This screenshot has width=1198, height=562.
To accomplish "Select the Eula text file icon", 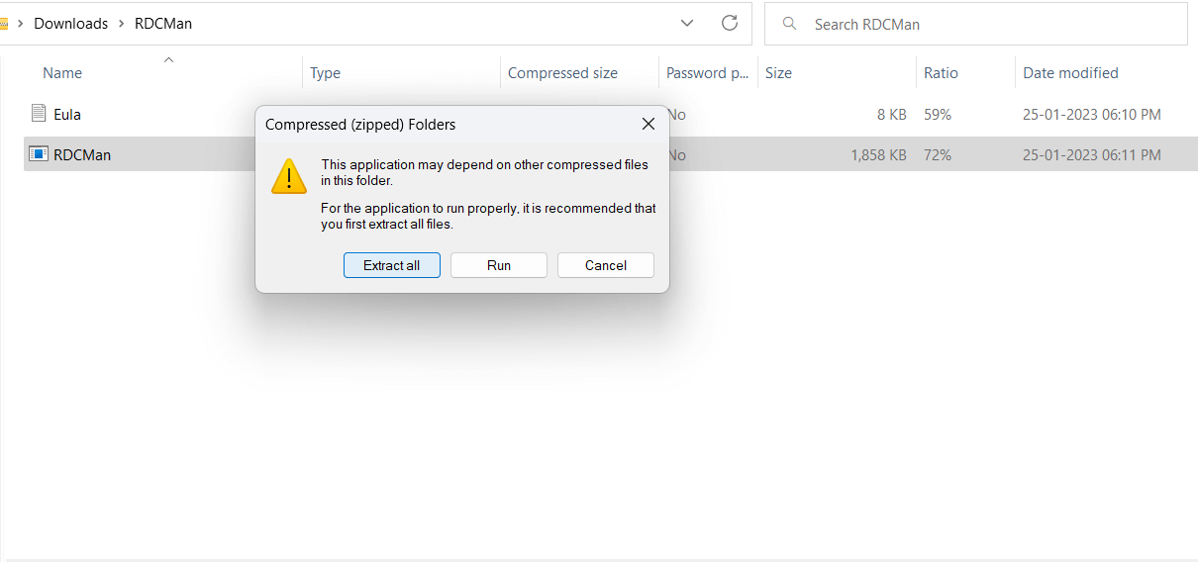I will 39,114.
